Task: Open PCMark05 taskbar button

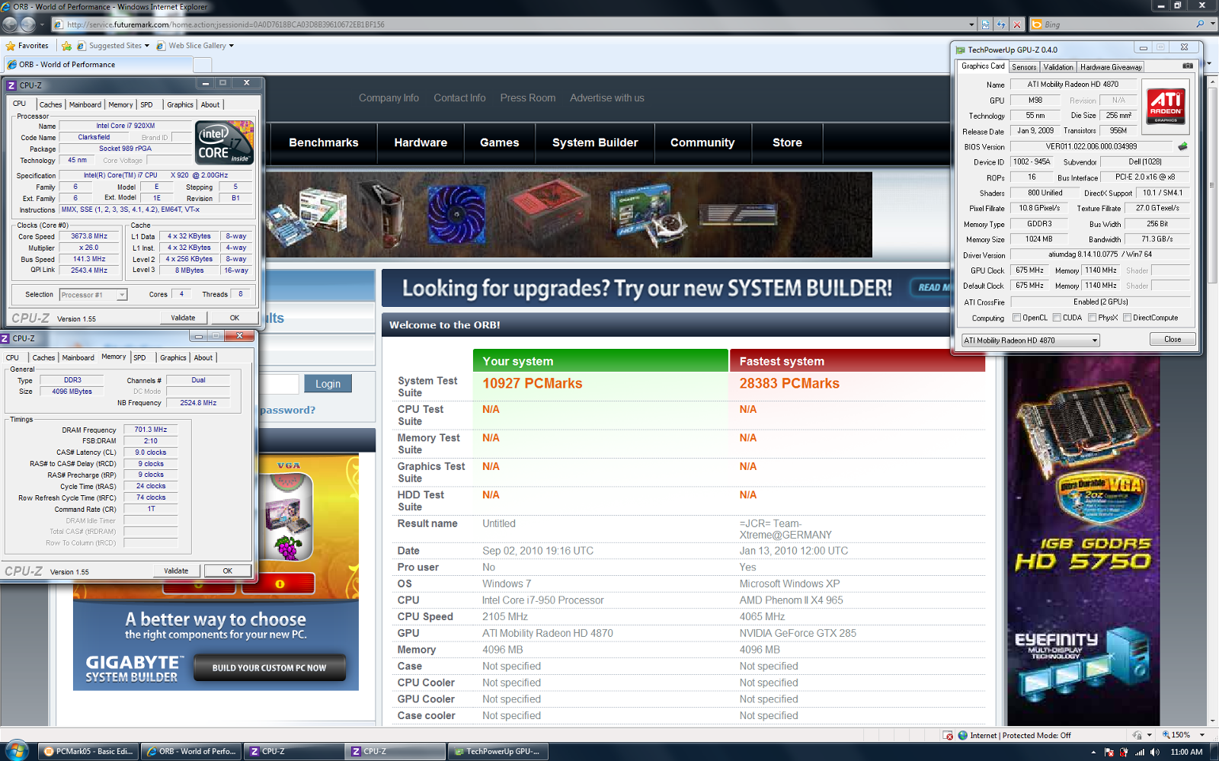Action: (88, 751)
